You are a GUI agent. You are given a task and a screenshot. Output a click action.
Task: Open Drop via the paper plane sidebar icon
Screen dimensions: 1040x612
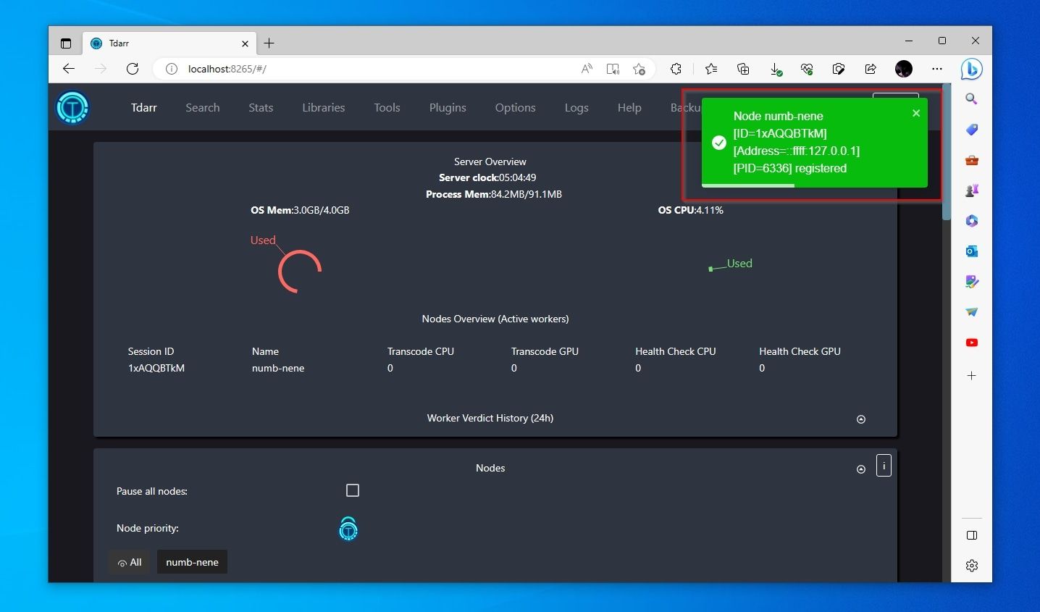[971, 312]
